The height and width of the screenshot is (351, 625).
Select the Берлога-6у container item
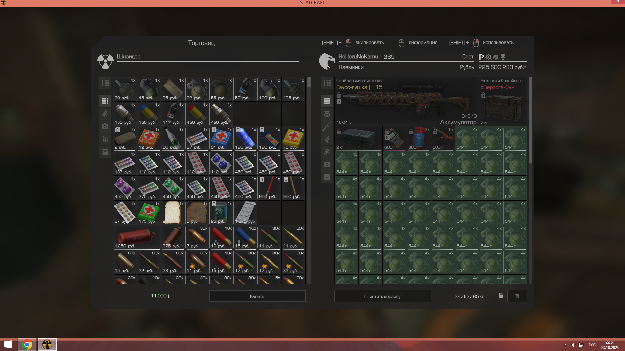pos(503,101)
